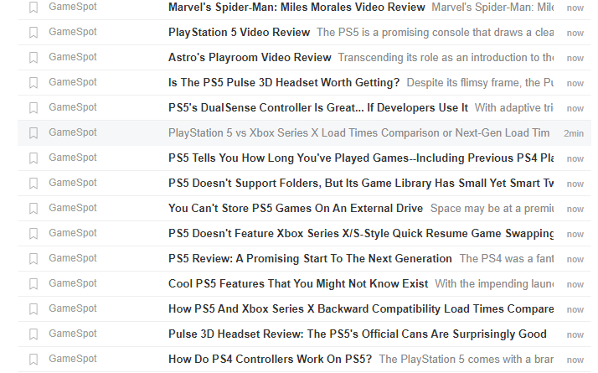Save the PS5 Tells You How Long article
598x373 pixels.
(x=34, y=158)
